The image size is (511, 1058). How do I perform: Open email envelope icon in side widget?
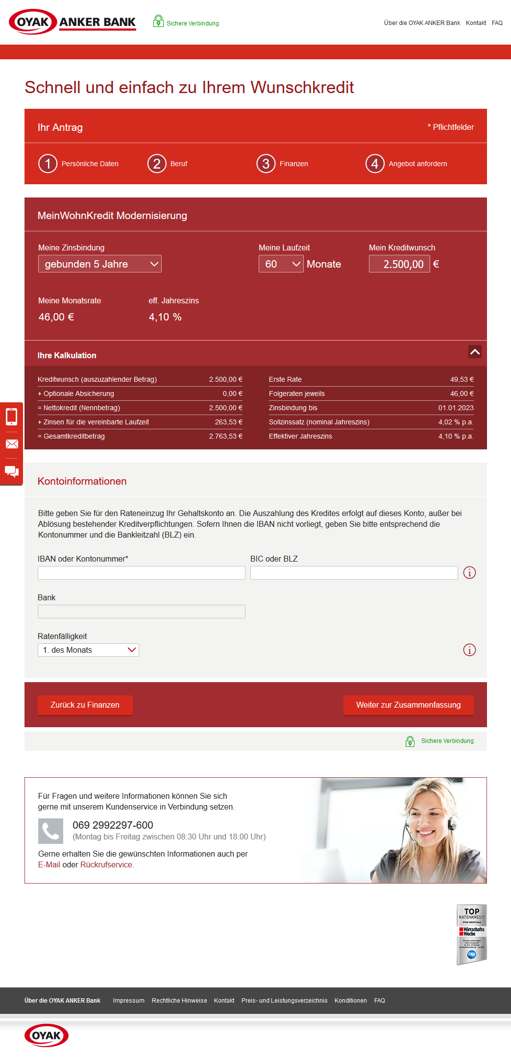12,444
